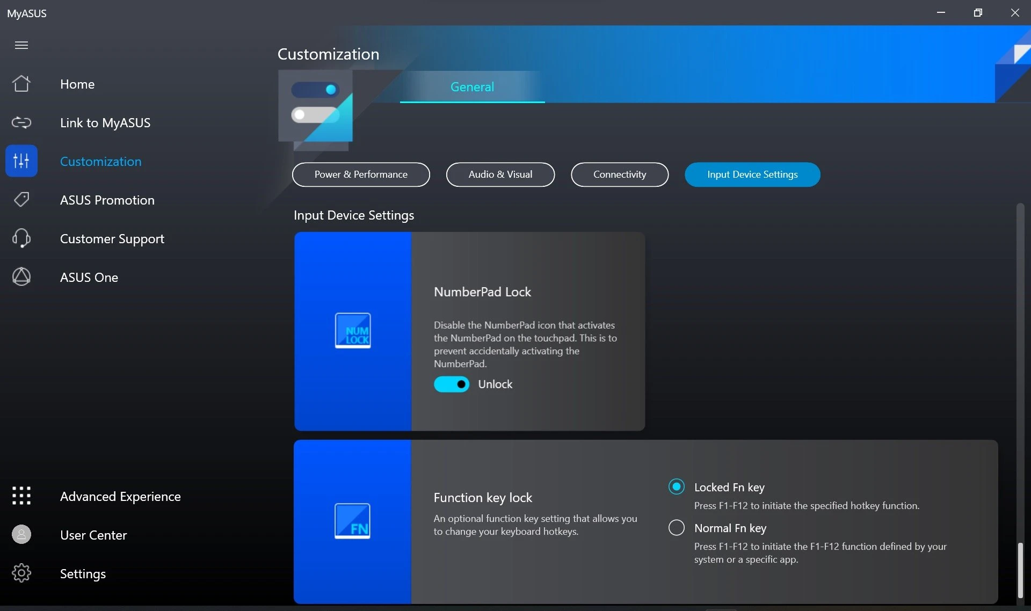
Task: Click the Link to MyASUS icon
Action: tap(21, 122)
